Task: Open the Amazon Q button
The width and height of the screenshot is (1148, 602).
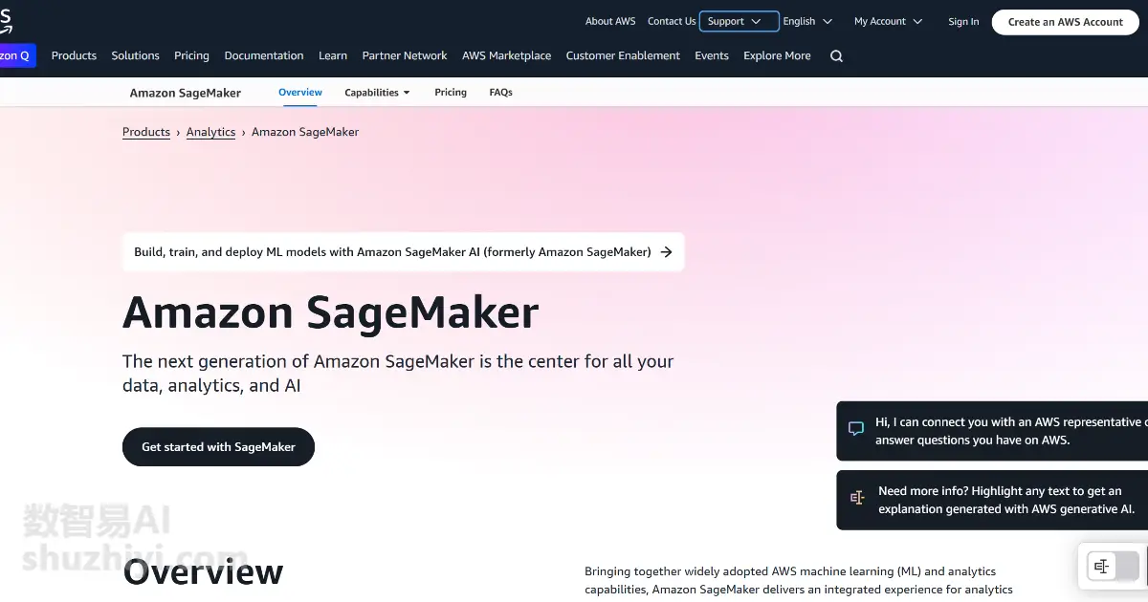Action: coord(17,55)
